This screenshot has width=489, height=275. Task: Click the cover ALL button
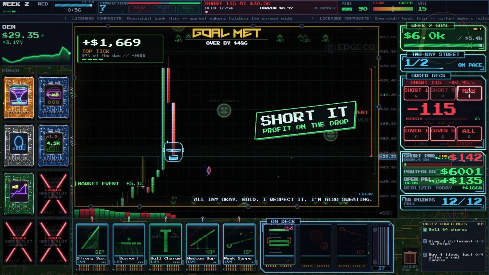(469, 133)
